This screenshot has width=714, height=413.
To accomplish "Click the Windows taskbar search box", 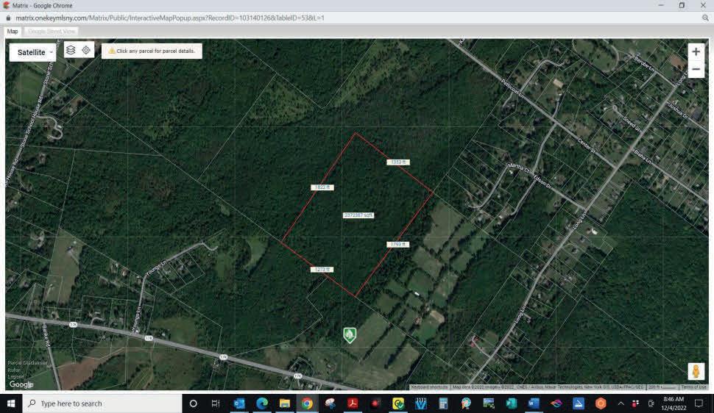I will (102, 403).
